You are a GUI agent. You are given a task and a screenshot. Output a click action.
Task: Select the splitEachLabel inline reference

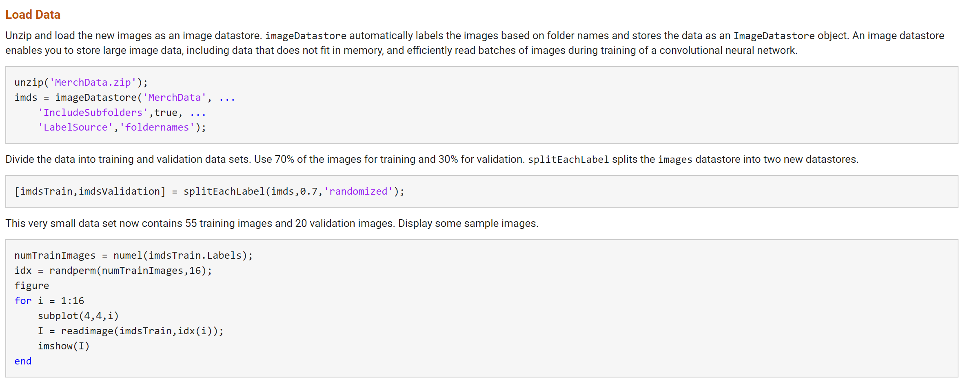click(x=569, y=159)
